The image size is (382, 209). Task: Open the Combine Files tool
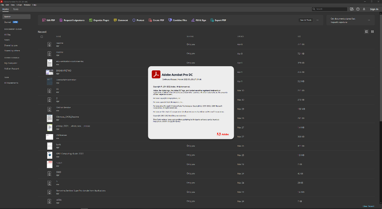178,20
